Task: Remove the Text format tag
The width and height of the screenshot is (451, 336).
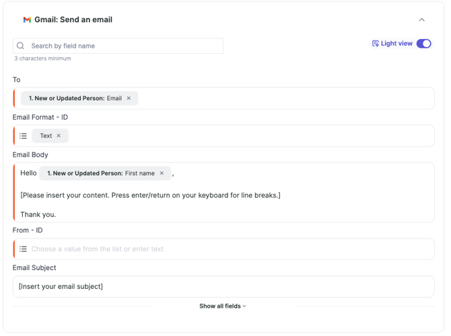Action: click(x=59, y=136)
